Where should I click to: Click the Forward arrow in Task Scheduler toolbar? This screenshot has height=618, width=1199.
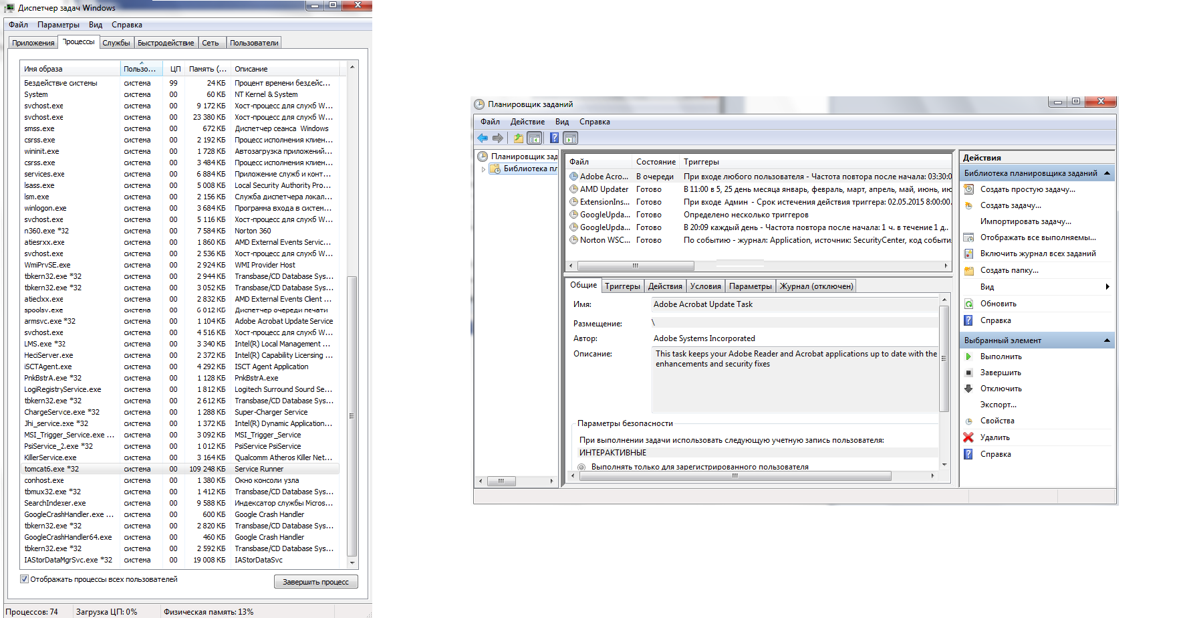point(498,138)
